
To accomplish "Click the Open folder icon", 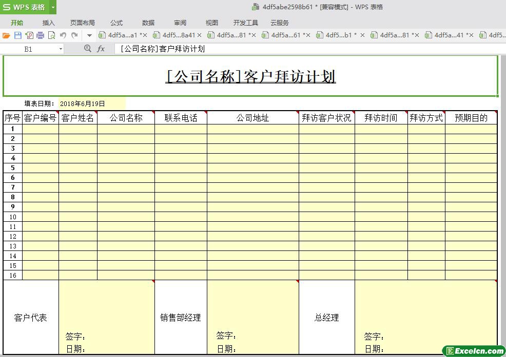I will pyautogui.click(x=6, y=35).
